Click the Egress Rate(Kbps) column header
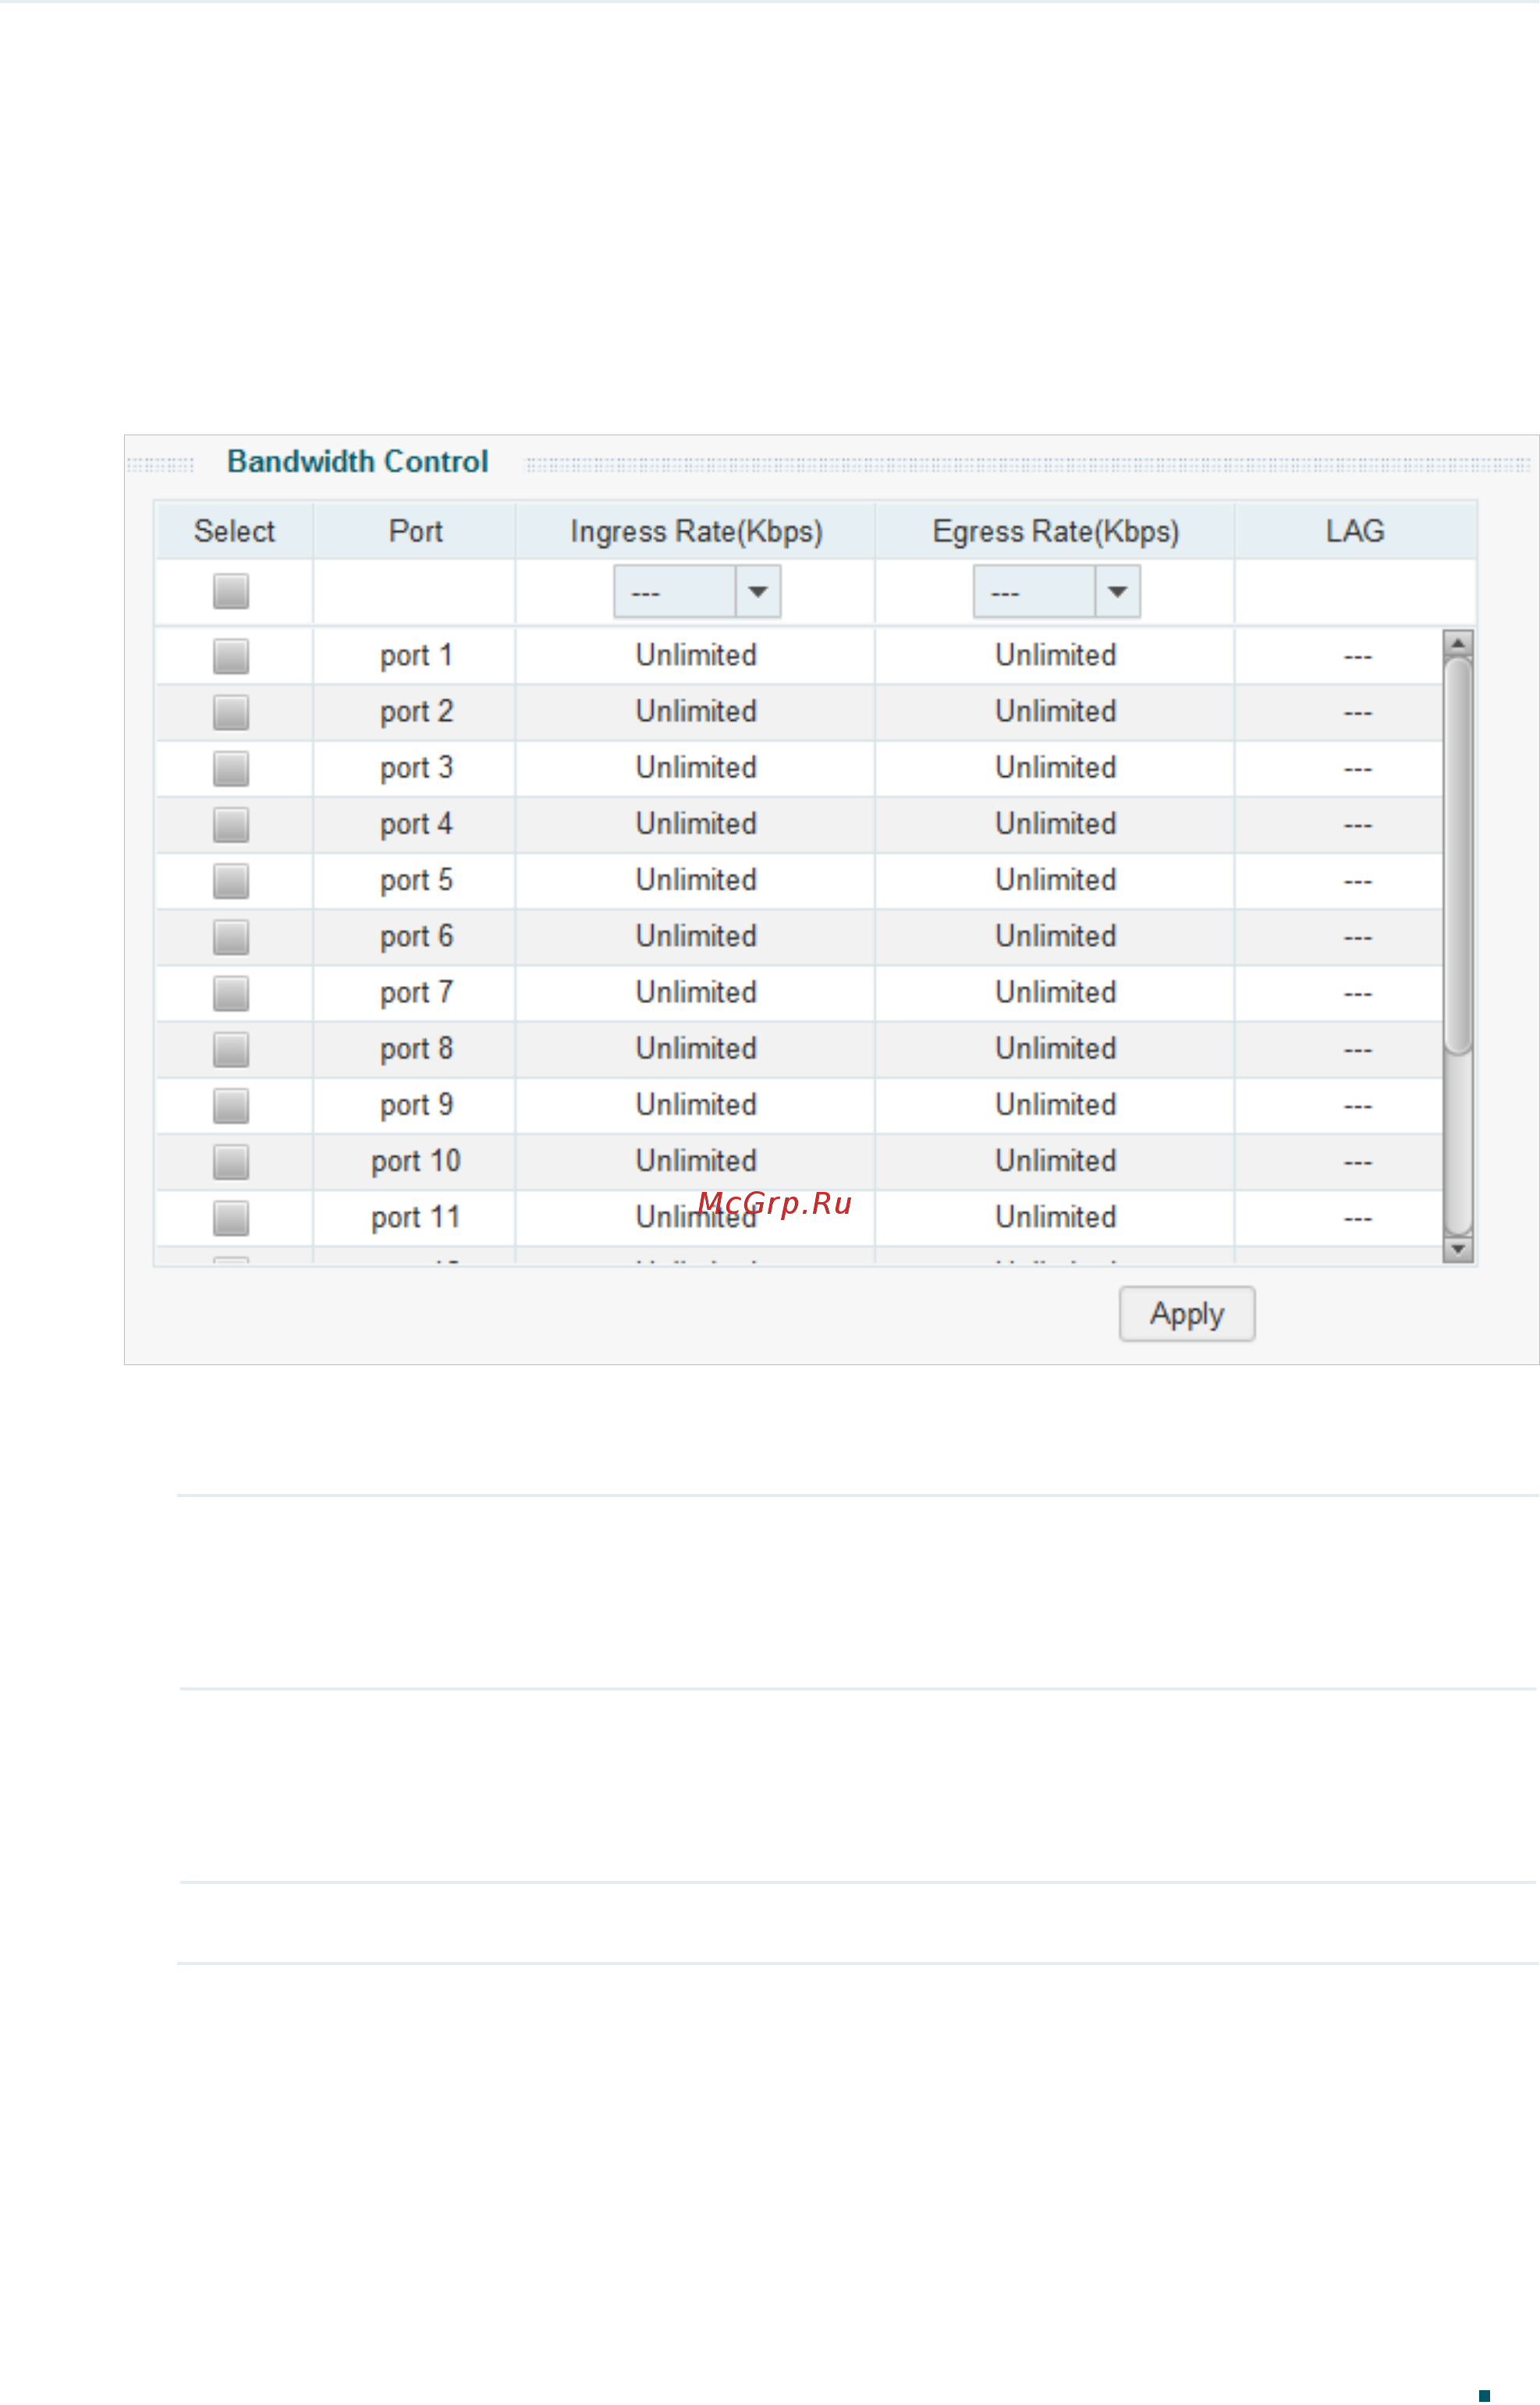The image size is (1540, 2405). [x=1055, y=531]
